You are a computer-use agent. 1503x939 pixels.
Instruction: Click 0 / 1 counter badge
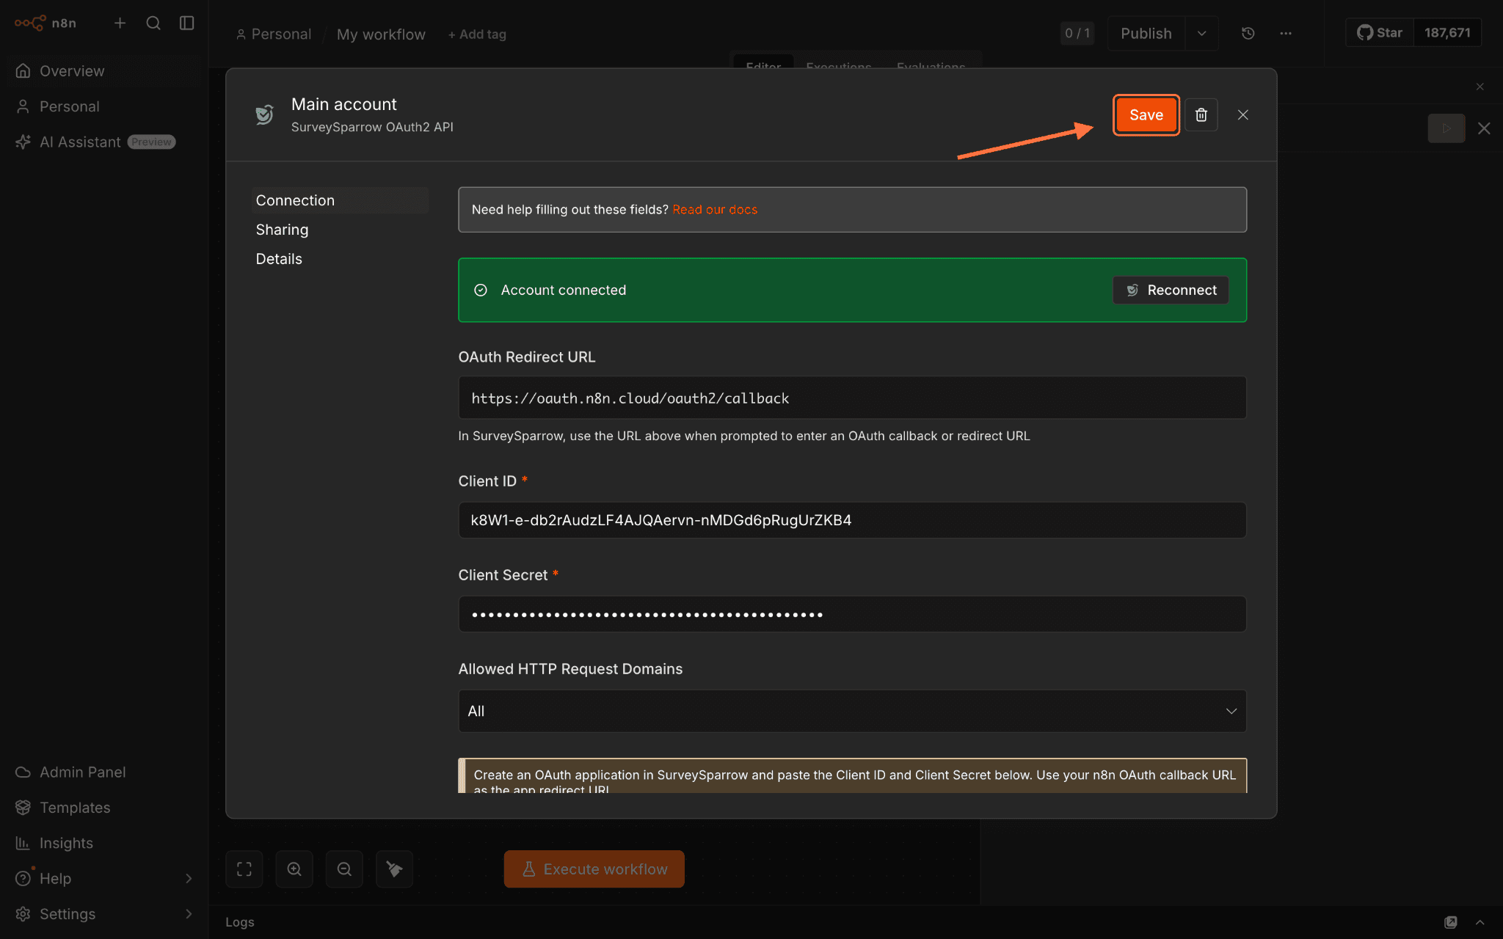click(x=1077, y=33)
